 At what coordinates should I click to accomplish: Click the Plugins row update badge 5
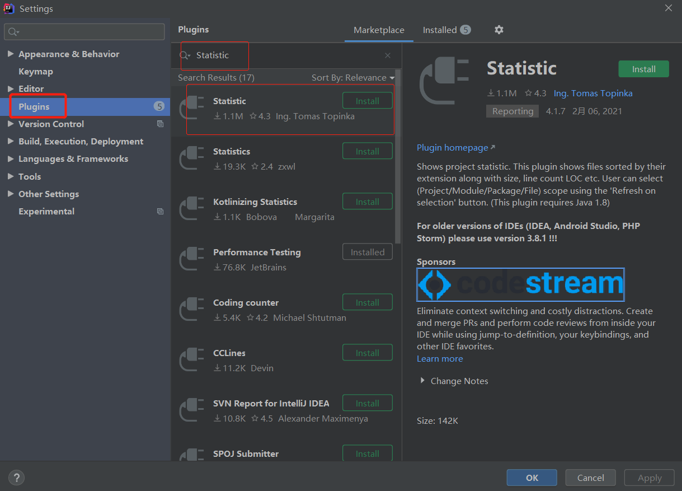coord(159,106)
